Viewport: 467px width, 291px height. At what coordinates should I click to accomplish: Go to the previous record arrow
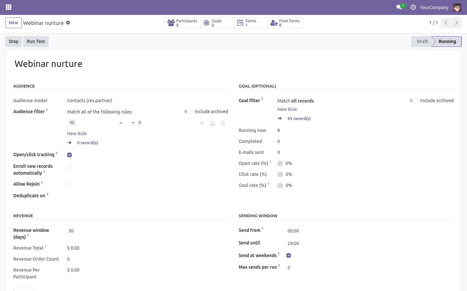pos(446,23)
